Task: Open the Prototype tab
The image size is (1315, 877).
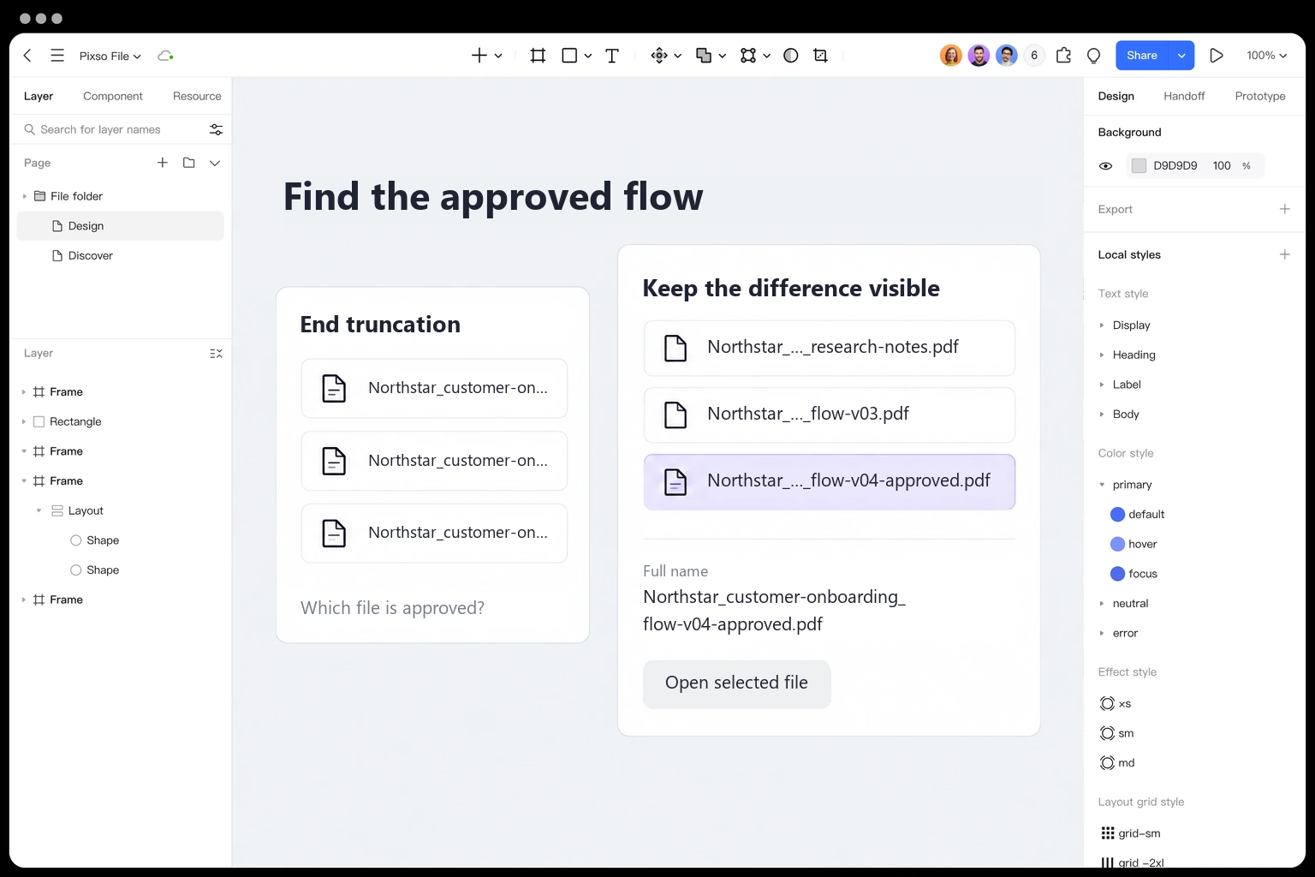Action: click(x=1260, y=96)
